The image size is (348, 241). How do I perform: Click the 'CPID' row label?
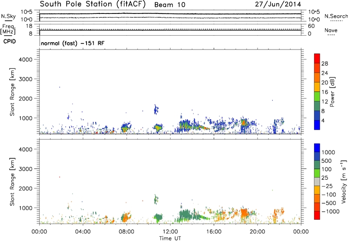(x=10, y=41)
